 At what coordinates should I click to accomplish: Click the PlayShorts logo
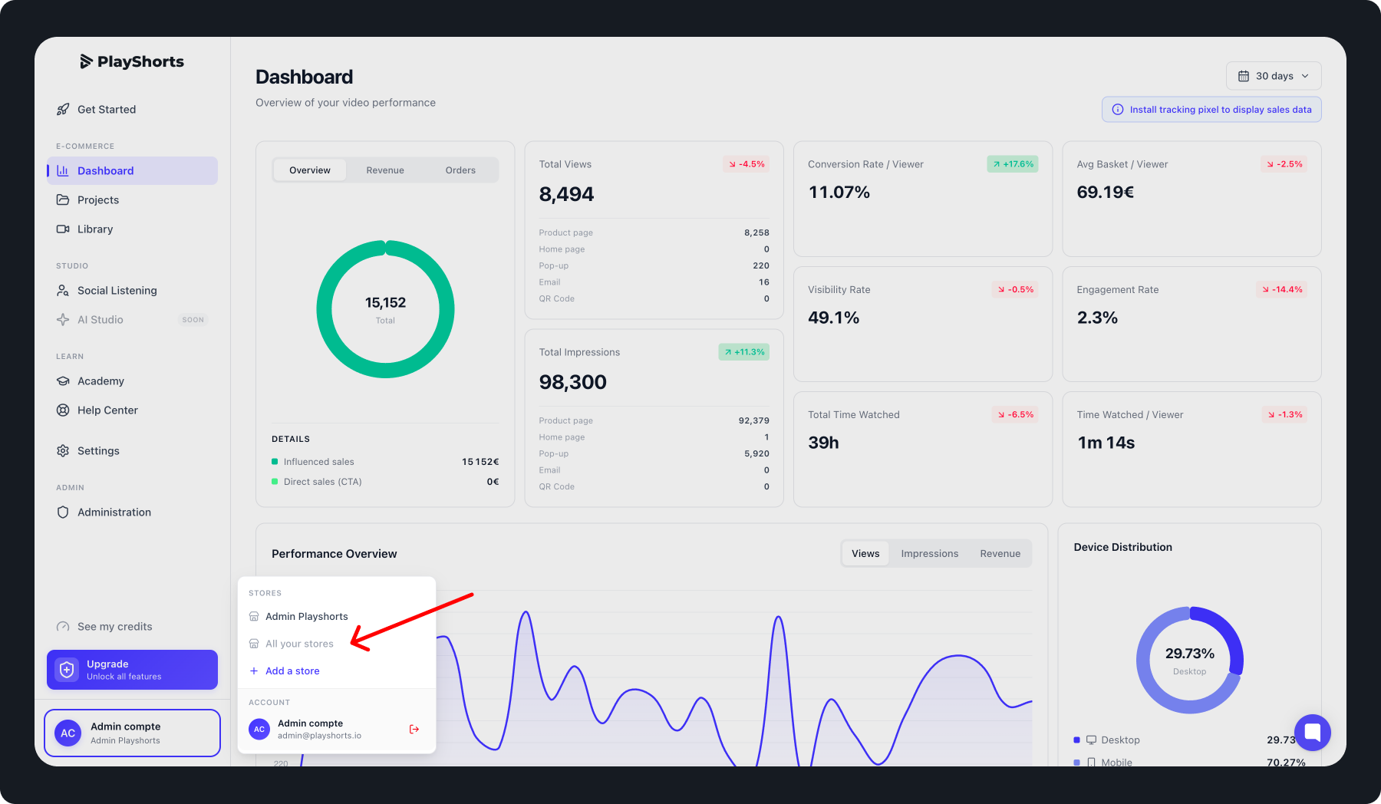132,61
